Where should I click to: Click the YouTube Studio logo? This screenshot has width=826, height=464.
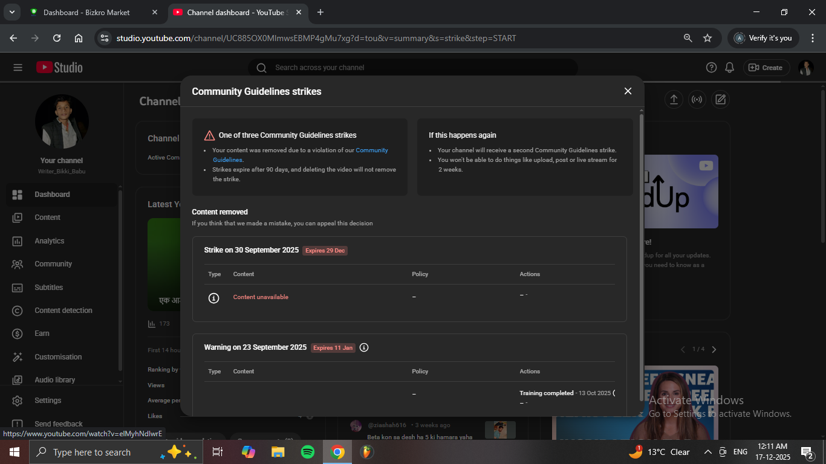(x=59, y=68)
